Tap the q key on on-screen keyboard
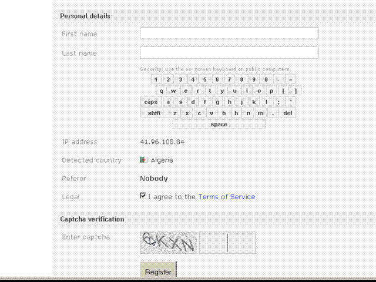376x282 pixels. click(x=162, y=91)
